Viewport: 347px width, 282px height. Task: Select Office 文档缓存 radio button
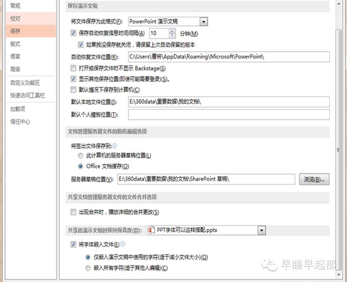click(80, 166)
